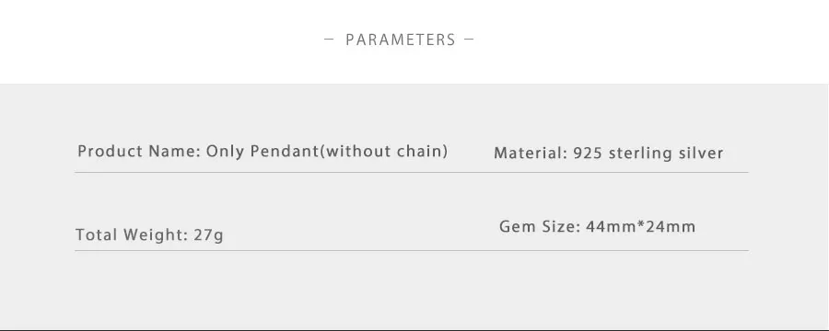
Task: Click the Gem Size: 44mm*24mm text
Action: point(598,226)
